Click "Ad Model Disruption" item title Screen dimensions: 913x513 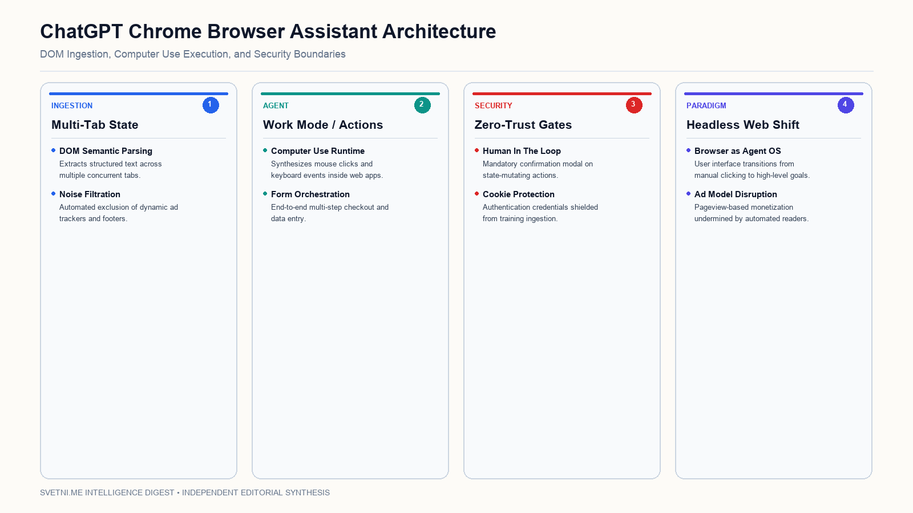pos(736,194)
